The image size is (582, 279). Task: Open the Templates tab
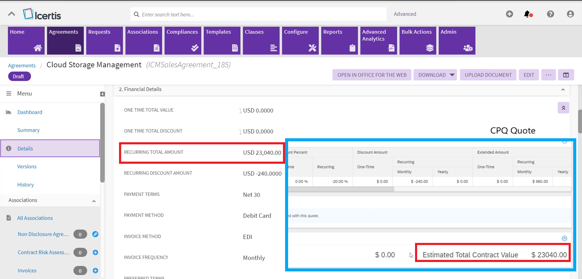pyautogui.click(x=222, y=40)
